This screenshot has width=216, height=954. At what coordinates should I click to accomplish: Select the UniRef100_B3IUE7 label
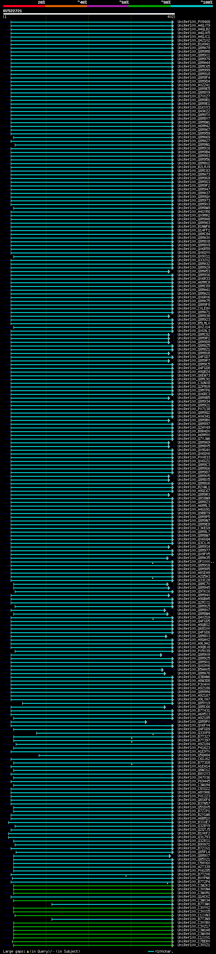click(x=194, y=822)
